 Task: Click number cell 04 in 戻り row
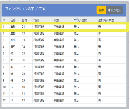coord(27,47)
